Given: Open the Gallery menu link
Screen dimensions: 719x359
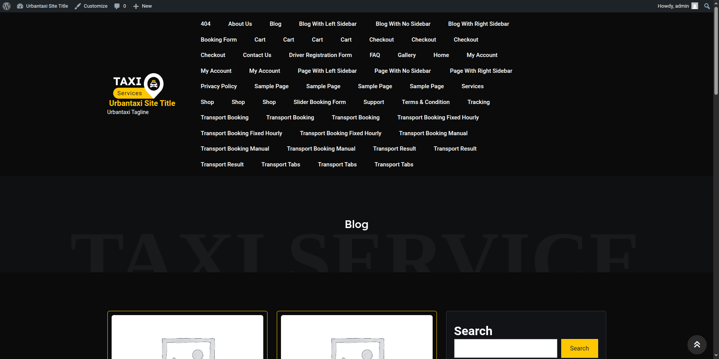Looking at the screenshot, I should click(406, 55).
